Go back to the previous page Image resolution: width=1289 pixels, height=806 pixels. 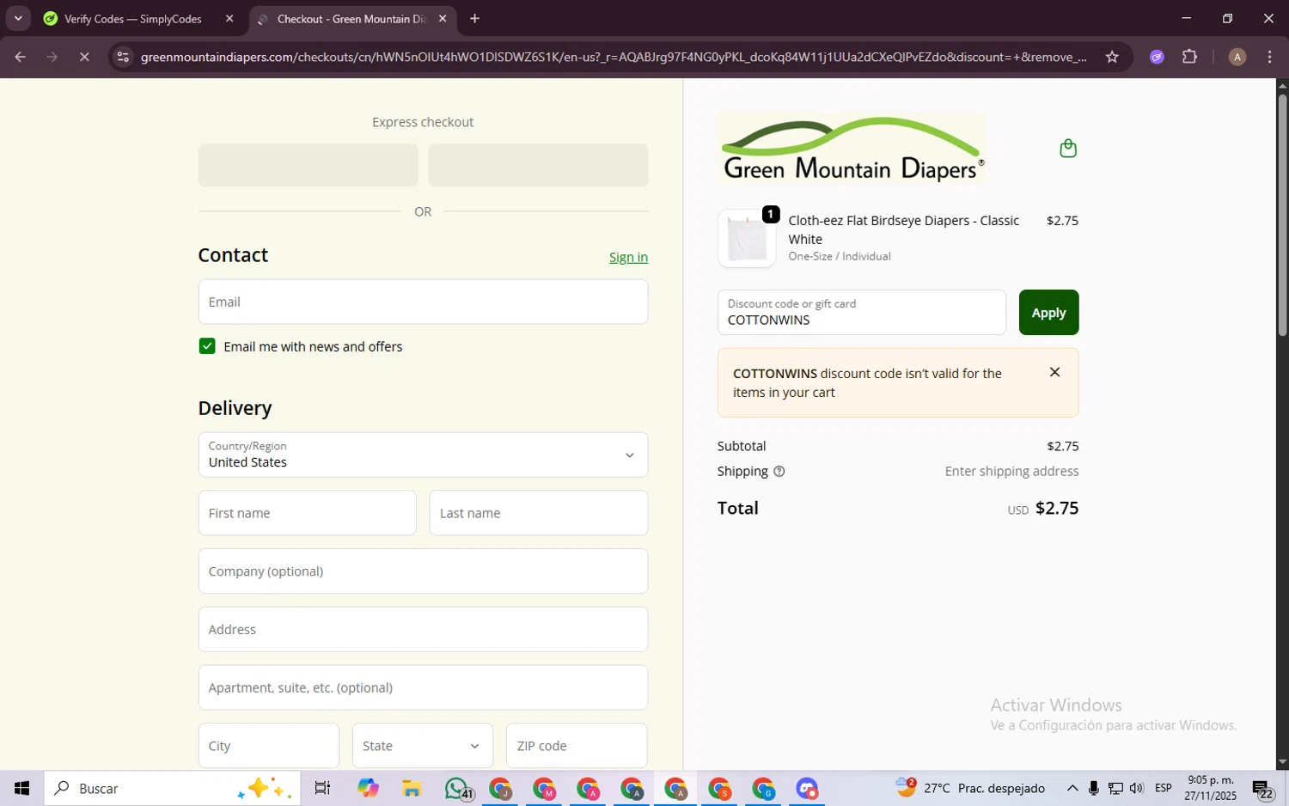pos(20,57)
